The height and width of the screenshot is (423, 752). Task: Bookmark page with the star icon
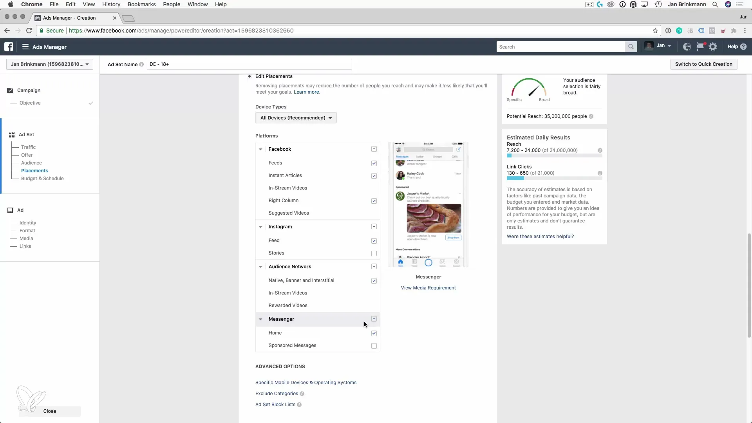(655, 31)
